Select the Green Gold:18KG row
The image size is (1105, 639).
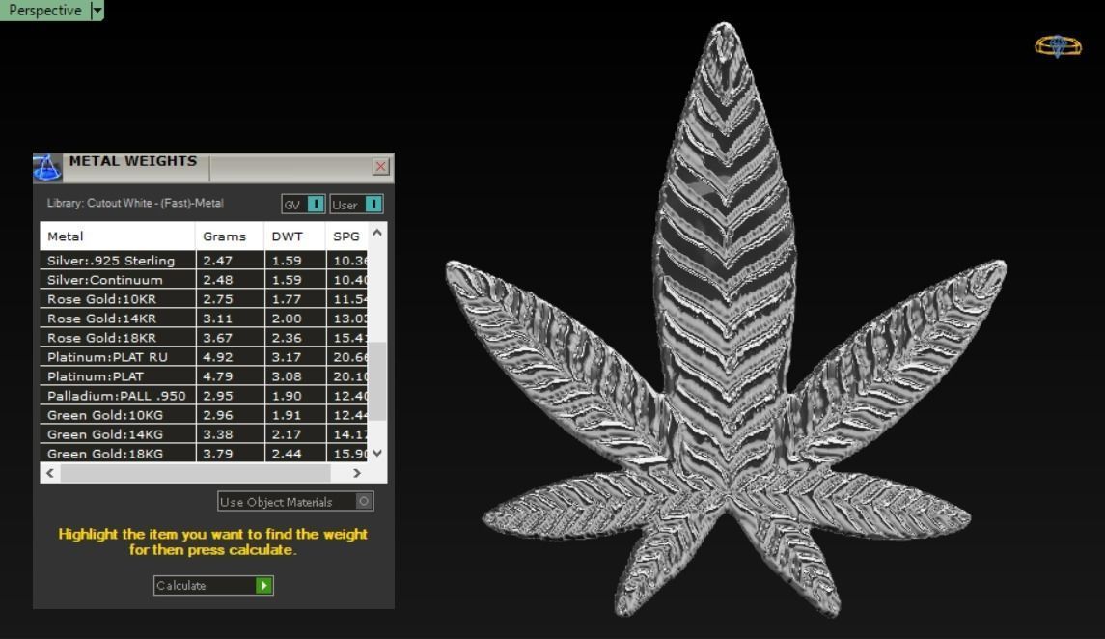[x=204, y=454]
